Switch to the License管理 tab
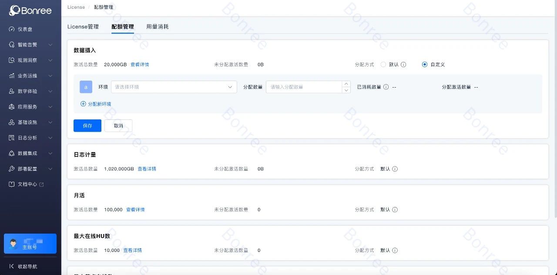 click(x=83, y=27)
